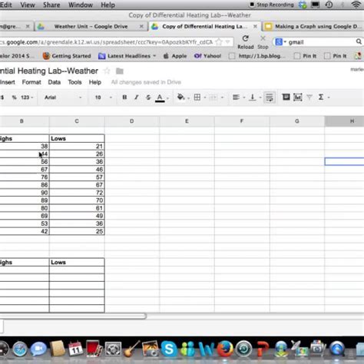Open the Calendar icon in the Dock
The height and width of the screenshot is (364, 364).
pos(75,349)
